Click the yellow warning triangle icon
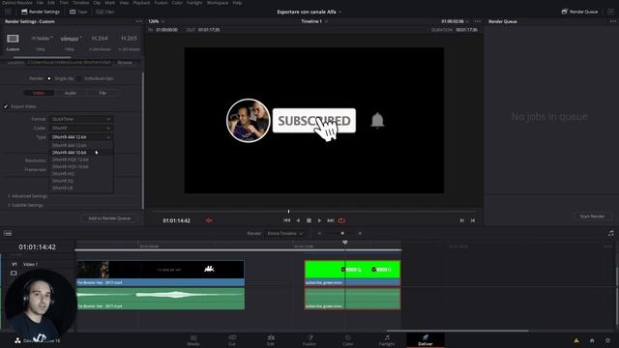 [x=576, y=340]
